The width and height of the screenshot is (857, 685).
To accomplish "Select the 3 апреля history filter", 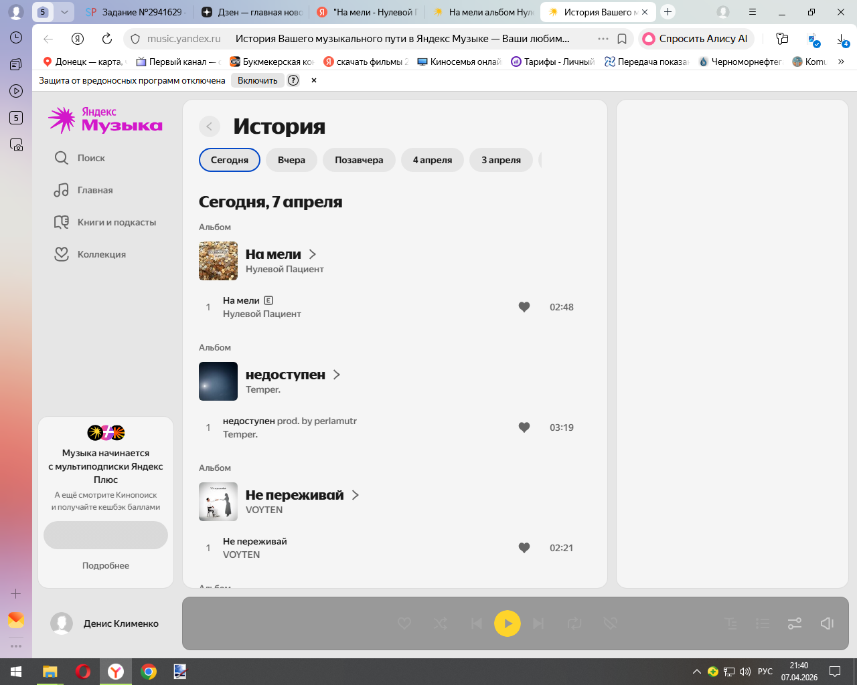I will 501,160.
